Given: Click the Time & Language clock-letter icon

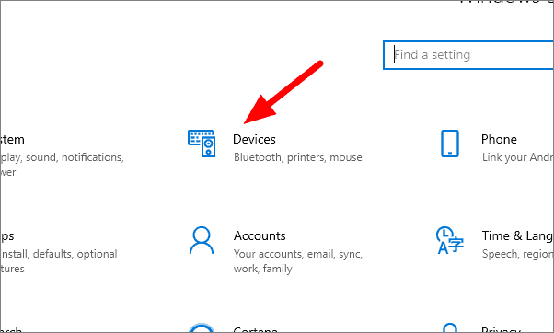Looking at the screenshot, I should [449, 240].
